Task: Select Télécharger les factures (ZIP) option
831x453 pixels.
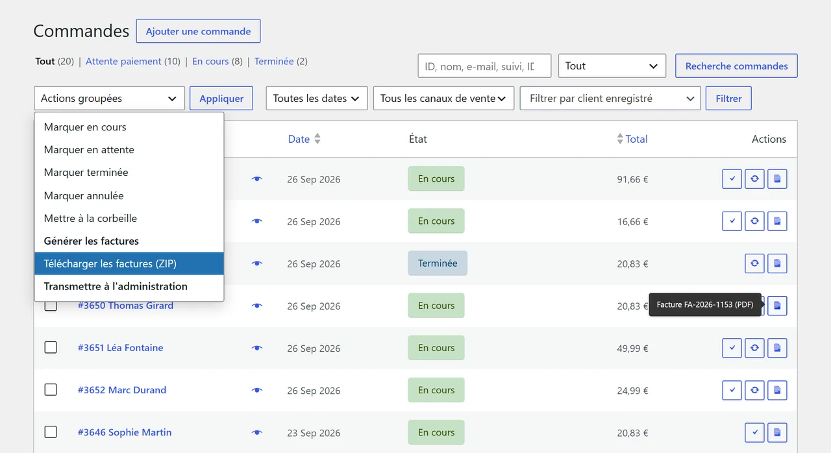Action: coord(129,263)
